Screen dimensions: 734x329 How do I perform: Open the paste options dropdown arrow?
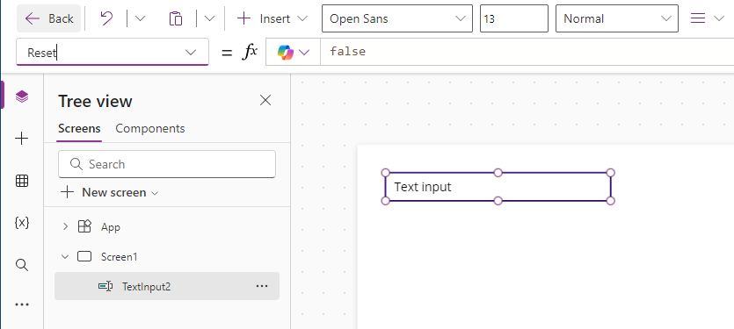point(210,18)
